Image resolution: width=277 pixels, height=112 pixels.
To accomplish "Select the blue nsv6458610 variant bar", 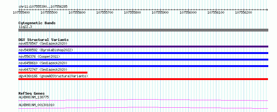I will click(143, 66).
